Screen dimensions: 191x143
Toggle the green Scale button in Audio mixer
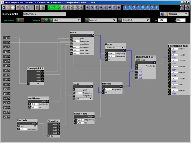click(138, 60)
